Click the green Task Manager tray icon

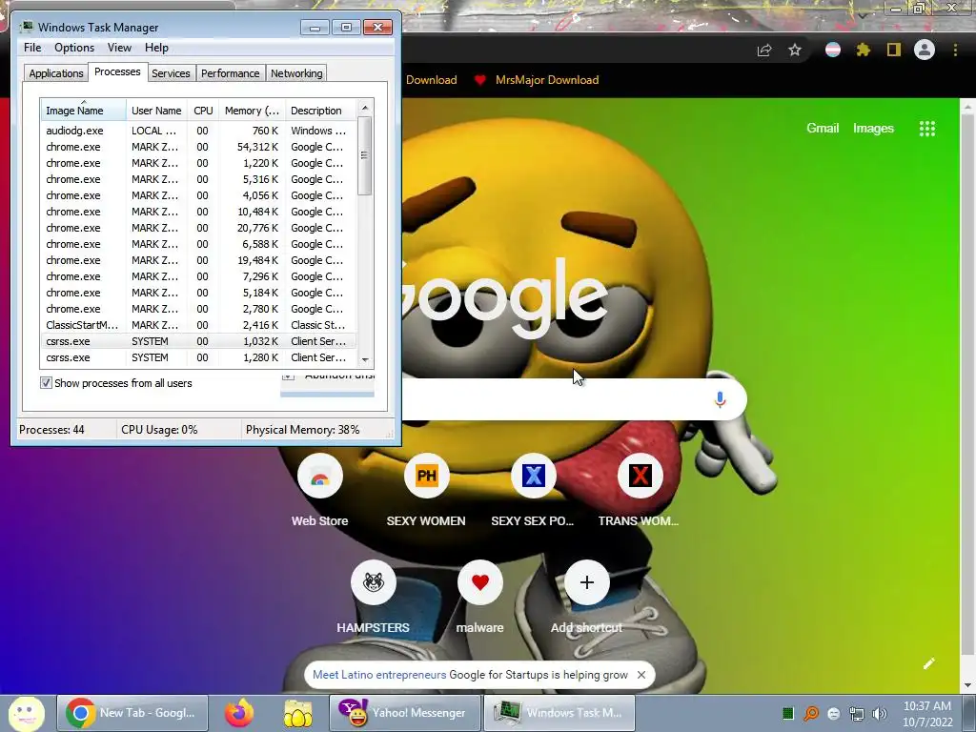tap(788, 714)
